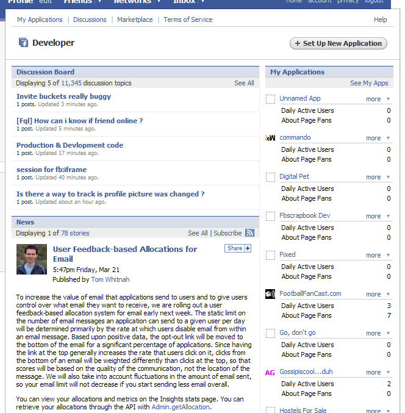Open the more dropdown for FootballFanCast.com
The height and width of the screenshot is (413, 405).
389,294
